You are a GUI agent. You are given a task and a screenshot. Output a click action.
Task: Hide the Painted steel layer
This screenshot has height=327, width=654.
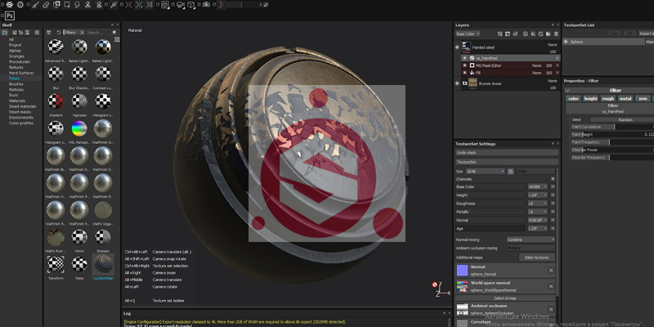click(x=457, y=47)
